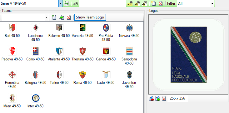Image resolution: width=229 pixels, height=113 pixels.
Task: Select the Fiorentina 49-50 team logo
Action: coord(12,74)
